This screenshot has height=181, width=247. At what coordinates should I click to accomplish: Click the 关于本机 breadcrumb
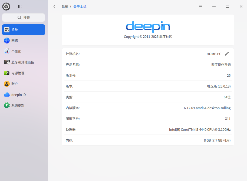[80, 6]
